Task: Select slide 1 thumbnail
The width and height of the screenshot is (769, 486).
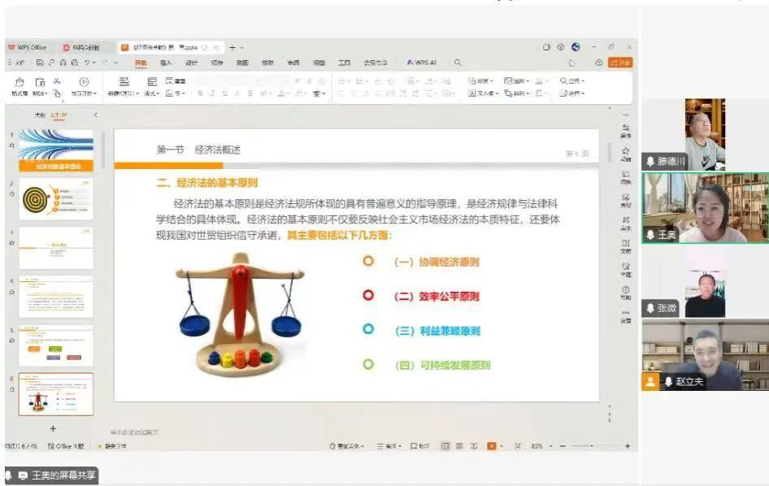Action: 56,150
